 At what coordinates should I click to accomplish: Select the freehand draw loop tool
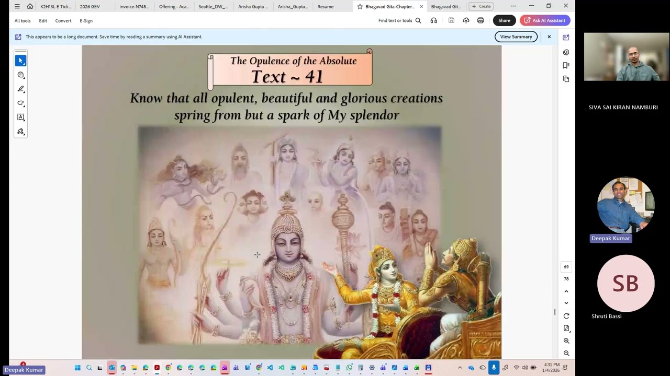[x=21, y=103]
